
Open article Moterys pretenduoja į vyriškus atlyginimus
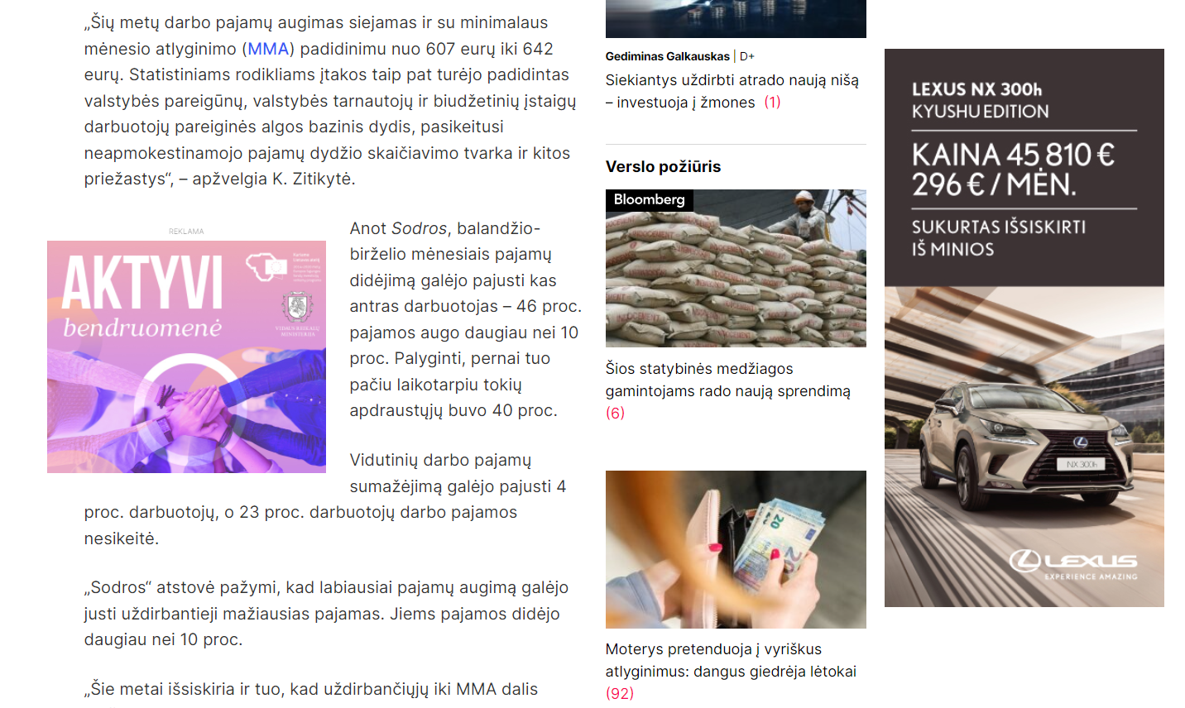coord(731,660)
